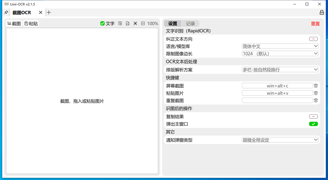The width and height of the screenshot is (328, 180).
Task: Click the fit-to-view icon
Action: tap(135, 24)
